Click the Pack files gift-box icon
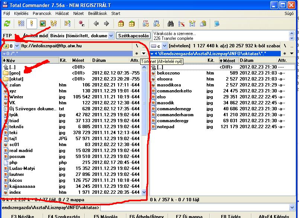This screenshot has width=299, height=218. point(121,23)
